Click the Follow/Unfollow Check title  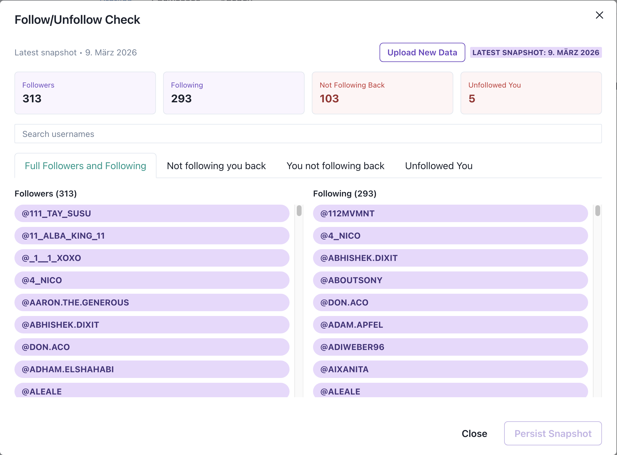(77, 20)
